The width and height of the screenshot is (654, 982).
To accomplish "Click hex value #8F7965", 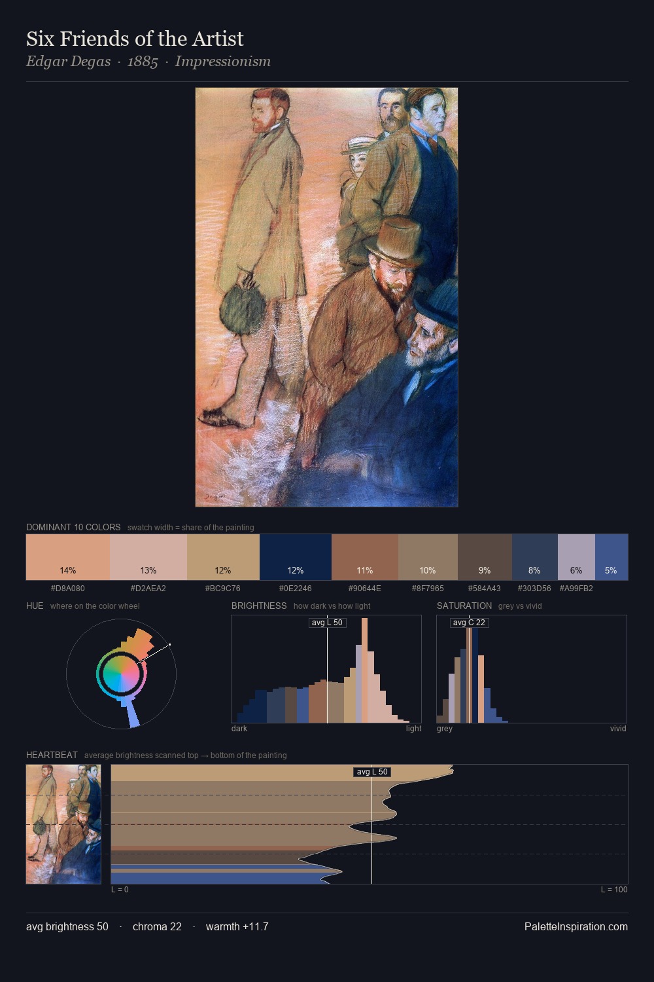I will tap(428, 589).
